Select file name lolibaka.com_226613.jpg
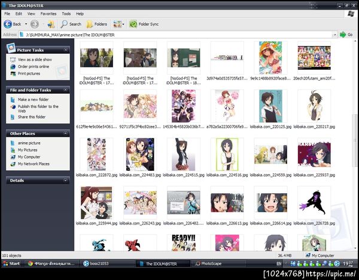The image size is (359, 280). pos(227,223)
